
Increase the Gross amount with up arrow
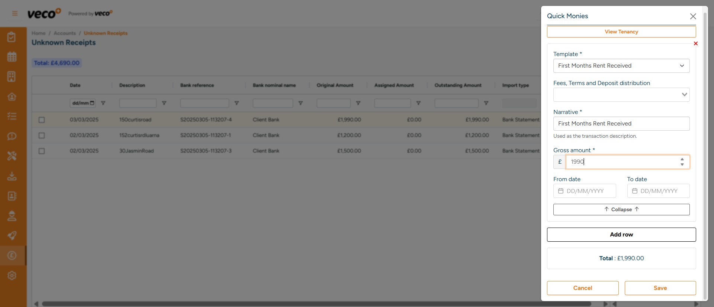tap(682, 159)
